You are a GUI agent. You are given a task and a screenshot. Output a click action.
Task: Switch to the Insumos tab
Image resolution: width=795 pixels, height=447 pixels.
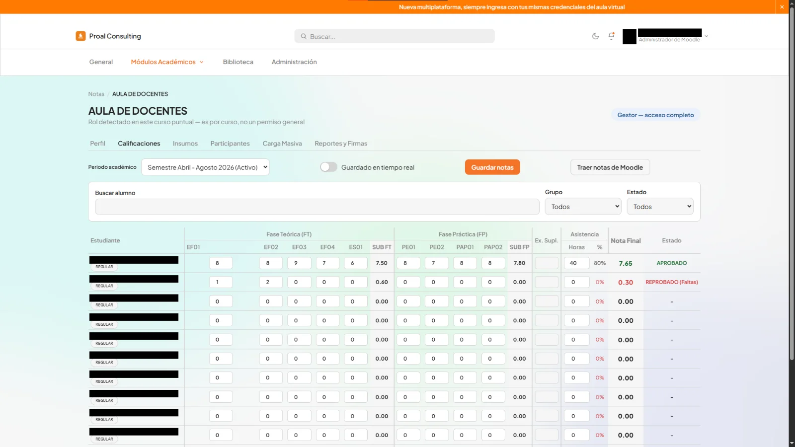tap(185, 144)
